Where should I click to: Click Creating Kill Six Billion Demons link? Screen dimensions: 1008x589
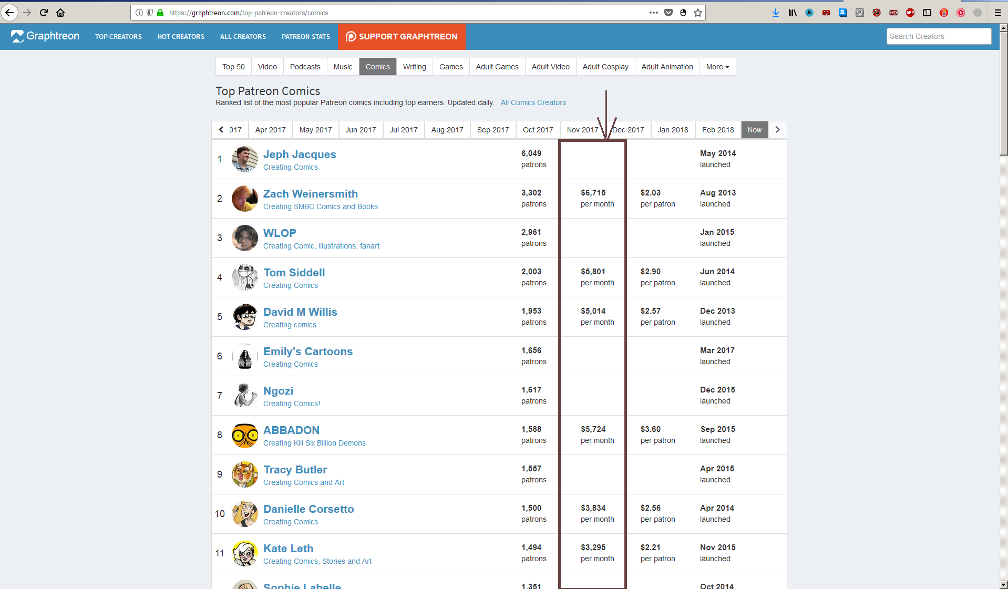pos(314,443)
